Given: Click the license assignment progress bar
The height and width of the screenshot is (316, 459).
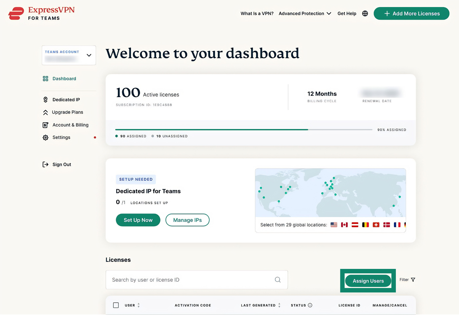Looking at the screenshot, I should 244,130.
